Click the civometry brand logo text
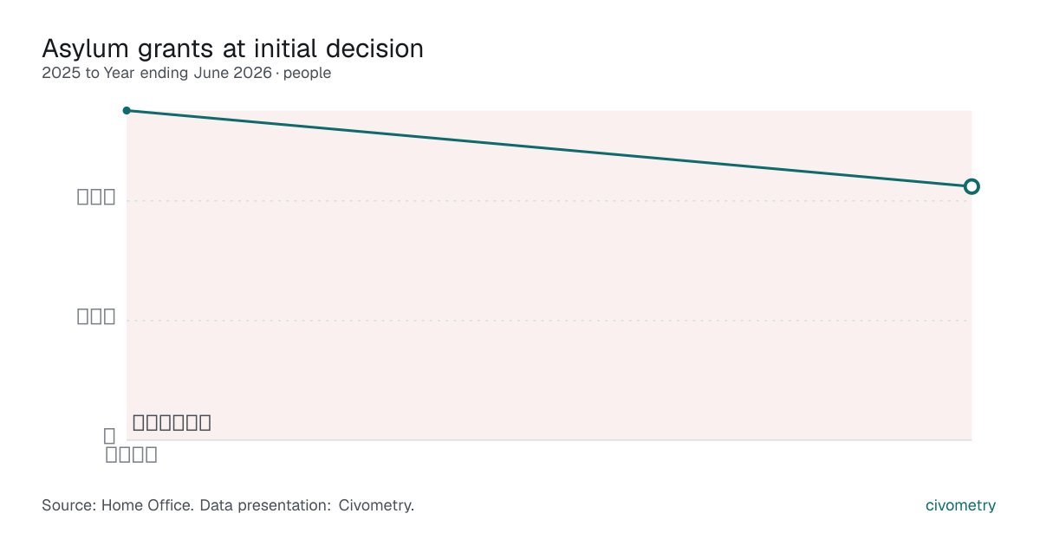The image size is (1040, 546). click(x=960, y=505)
